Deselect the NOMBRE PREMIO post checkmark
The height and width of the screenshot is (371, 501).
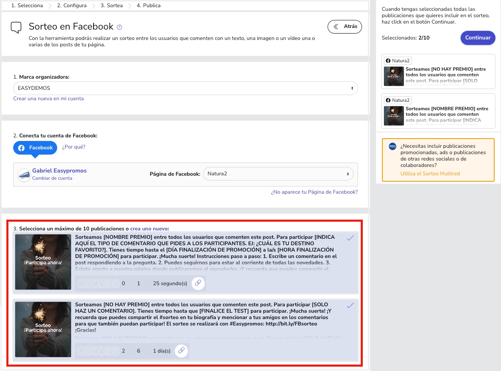pos(350,238)
